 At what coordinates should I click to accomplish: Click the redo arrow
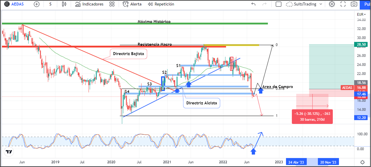coord(264,4)
